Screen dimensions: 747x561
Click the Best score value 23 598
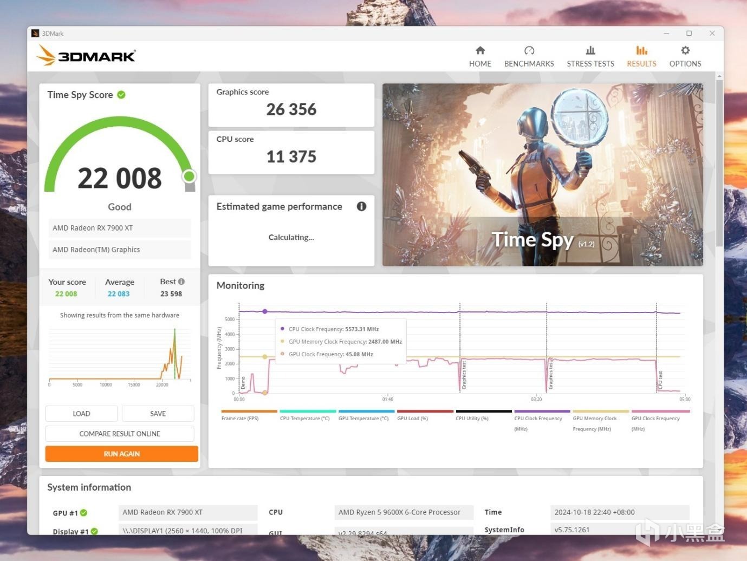pyautogui.click(x=171, y=294)
